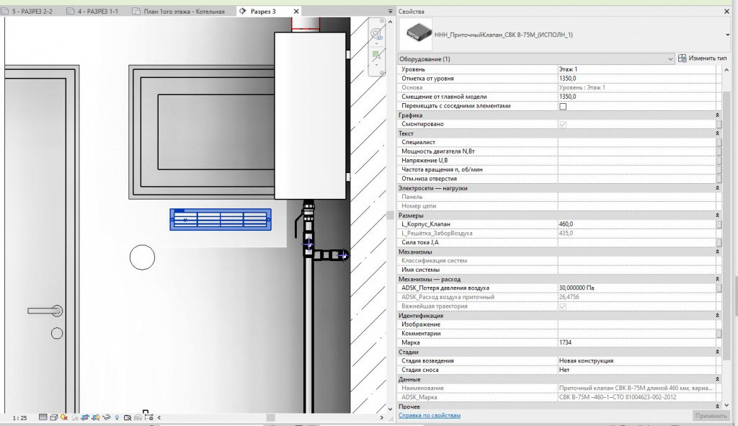Click the valve family thumbnail in type selector
The image size is (738, 426).
click(x=416, y=35)
